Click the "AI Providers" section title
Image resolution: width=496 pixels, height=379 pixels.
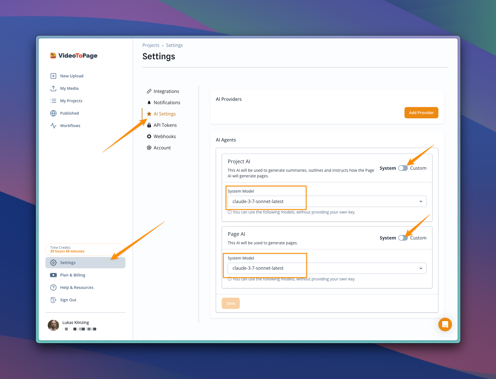coord(229,99)
